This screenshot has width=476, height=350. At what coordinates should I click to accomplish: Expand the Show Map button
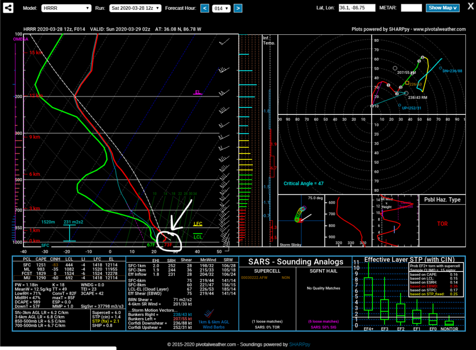(443, 8)
